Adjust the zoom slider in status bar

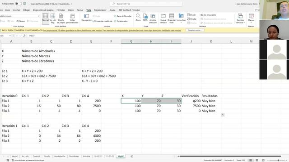pos(279,160)
